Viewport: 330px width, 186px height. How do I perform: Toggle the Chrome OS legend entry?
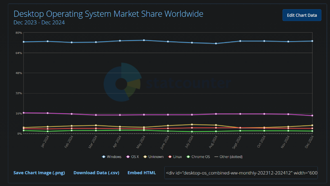(198, 157)
